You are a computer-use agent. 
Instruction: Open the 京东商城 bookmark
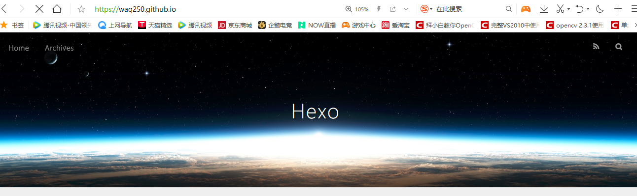pyautogui.click(x=235, y=25)
